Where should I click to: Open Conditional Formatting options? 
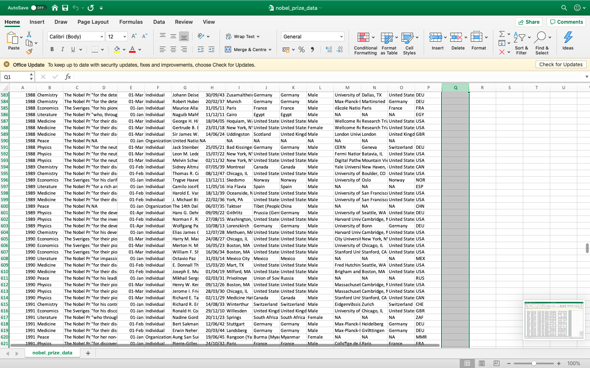pos(365,43)
